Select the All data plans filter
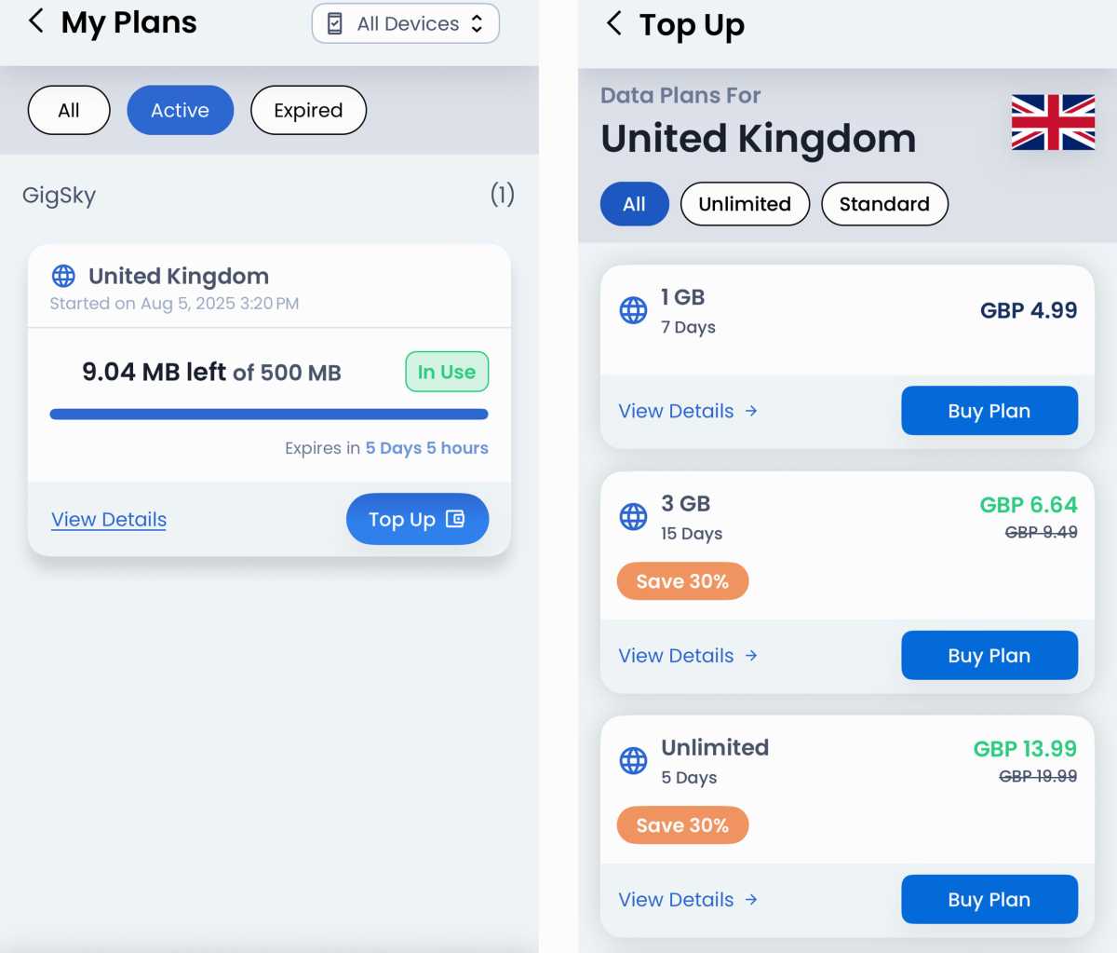1117x953 pixels. click(x=634, y=204)
